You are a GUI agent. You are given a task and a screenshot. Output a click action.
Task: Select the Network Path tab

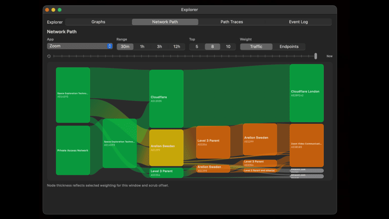(165, 22)
